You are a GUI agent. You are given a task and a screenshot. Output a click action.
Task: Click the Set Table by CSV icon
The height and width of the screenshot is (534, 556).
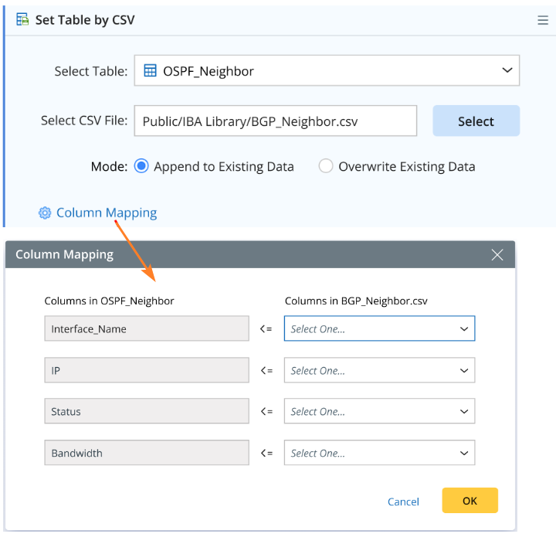pyautogui.click(x=22, y=19)
